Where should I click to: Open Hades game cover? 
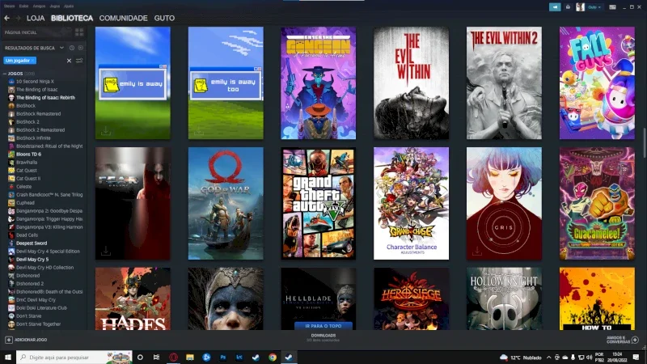(x=133, y=298)
